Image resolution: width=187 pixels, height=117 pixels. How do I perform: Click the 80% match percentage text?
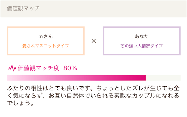coord(70,68)
